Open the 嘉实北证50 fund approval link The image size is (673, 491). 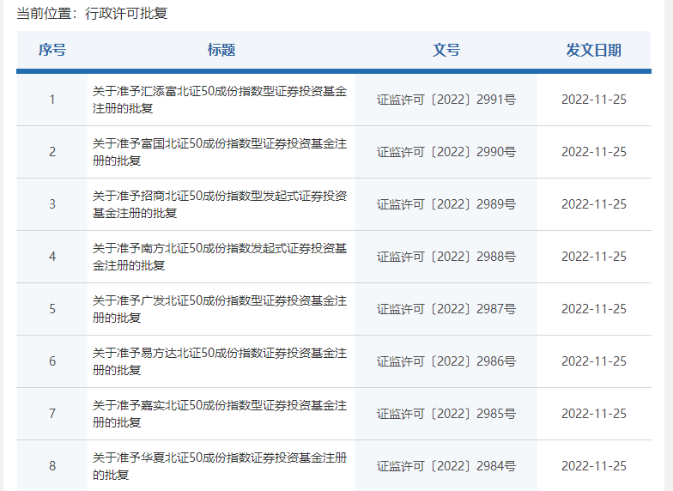tap(219, 414)
